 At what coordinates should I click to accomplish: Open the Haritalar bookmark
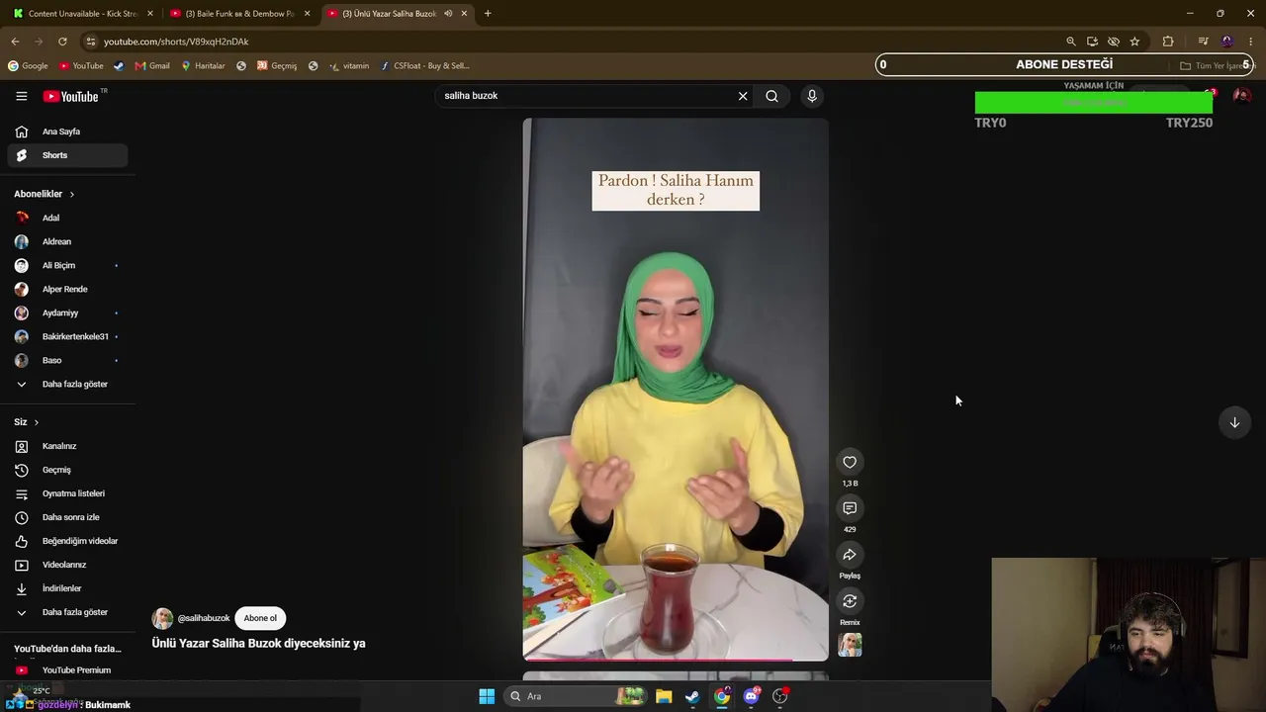[x=203, y=66]
